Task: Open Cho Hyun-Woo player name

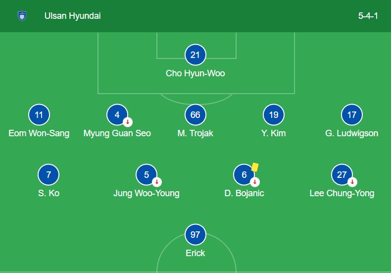Action: (x=195, y=73)
